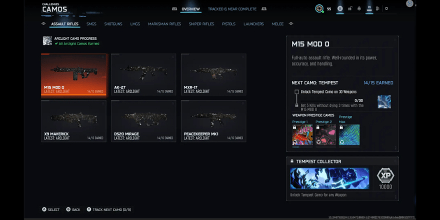Open the menu icon beside level 55
The image size is (440, 220).
click(339, 8)
